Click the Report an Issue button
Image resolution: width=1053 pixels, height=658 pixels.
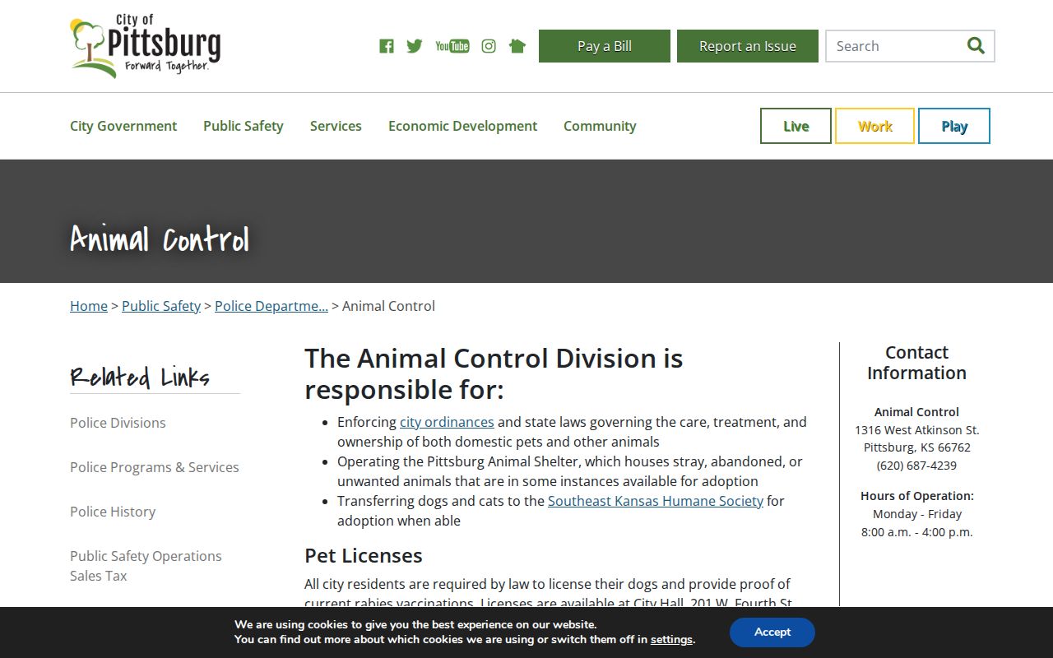click(x=748, y=46)
